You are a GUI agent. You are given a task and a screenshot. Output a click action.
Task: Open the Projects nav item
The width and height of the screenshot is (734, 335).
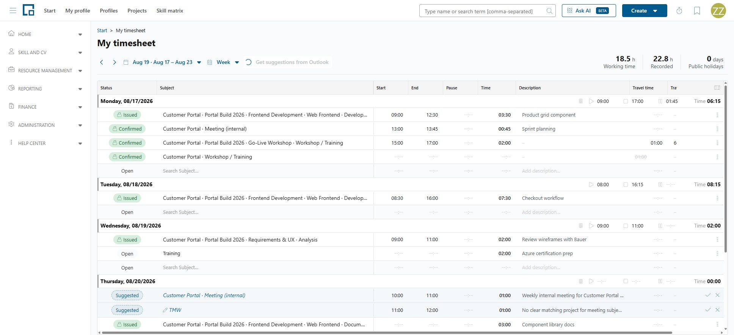pos(137,11)
